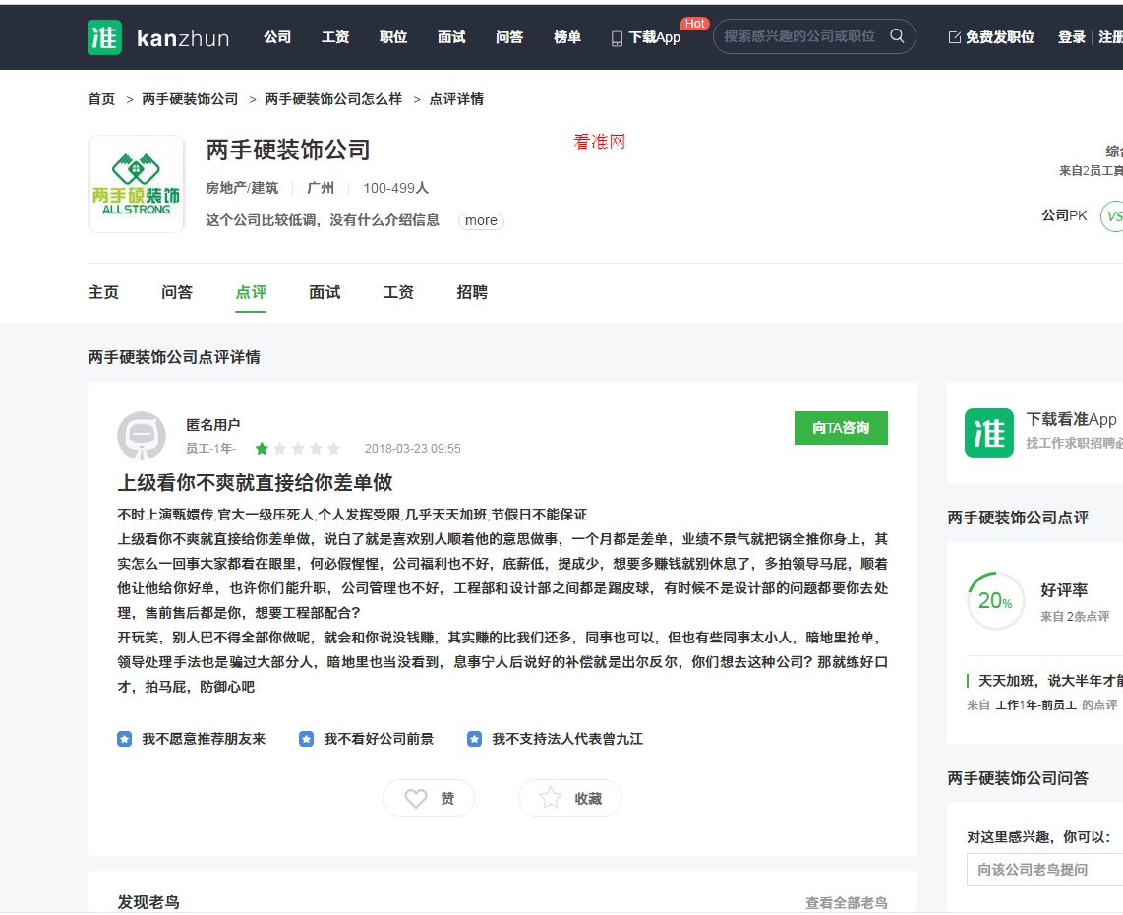Click the 免费发职位 pencil icon

click(x=954, y=35)
